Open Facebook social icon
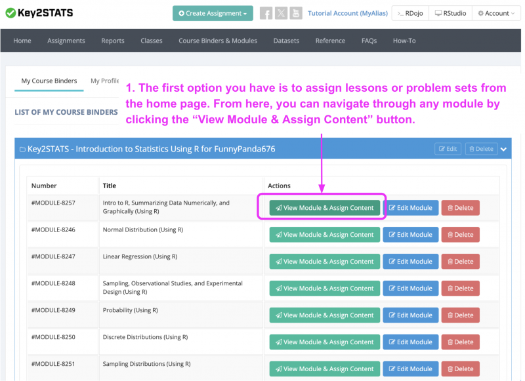525x381 pixels. pos(266,13)
